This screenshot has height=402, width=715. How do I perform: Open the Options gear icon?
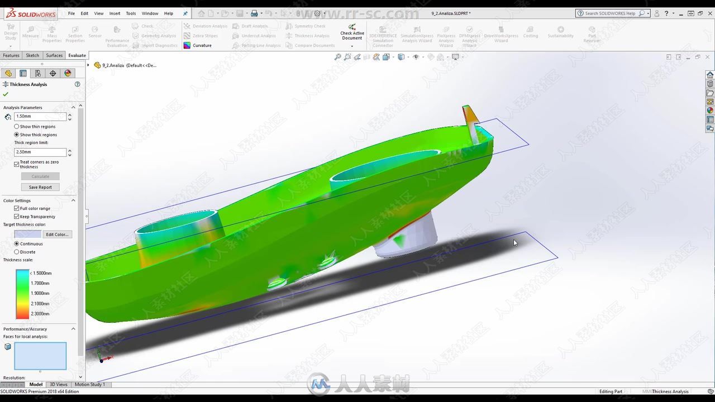(x=317, y=13)
